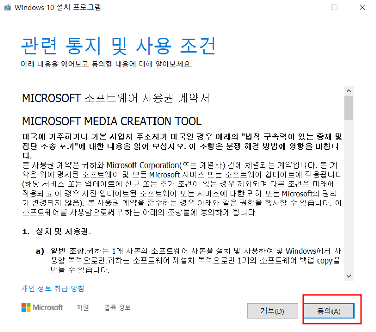Minimize the Windows 10 setup window
376x332 pixels.
[x=307, y=7]
